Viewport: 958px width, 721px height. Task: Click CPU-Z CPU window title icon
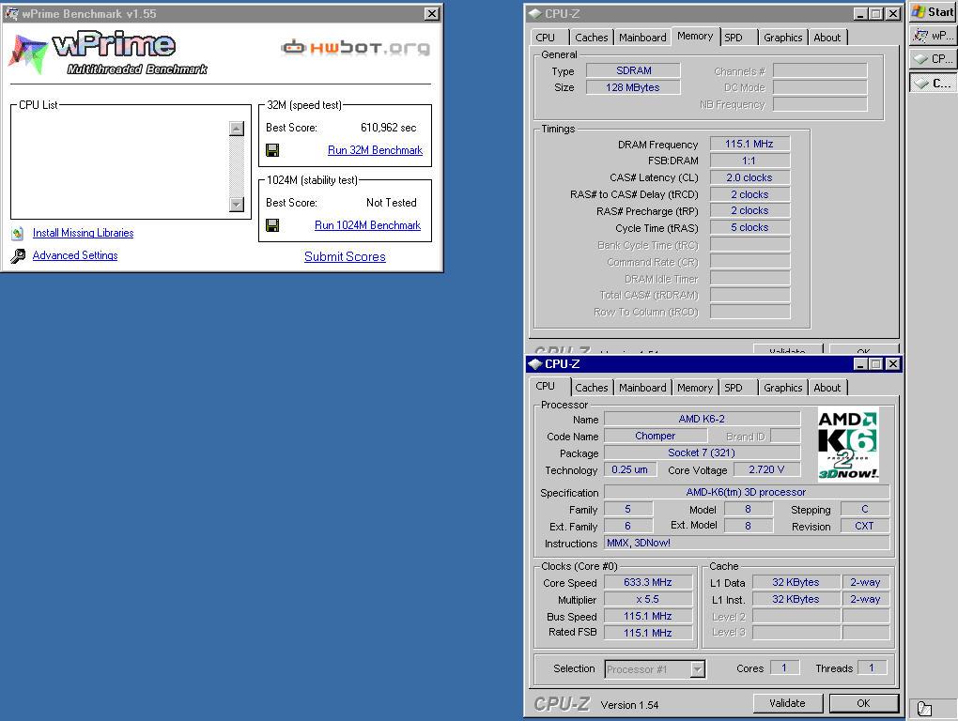click(x=534, y=364)
